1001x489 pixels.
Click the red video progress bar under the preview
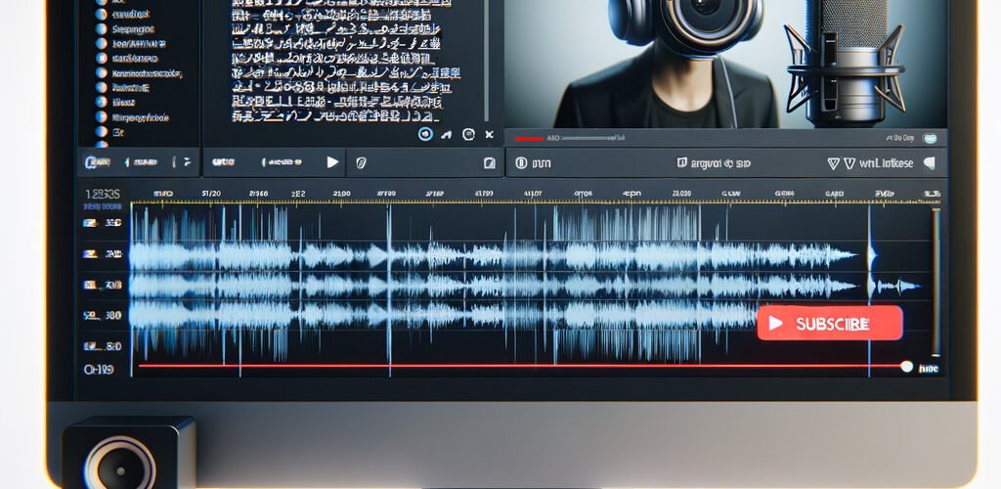pyautogui.click(x=529, y=138)
